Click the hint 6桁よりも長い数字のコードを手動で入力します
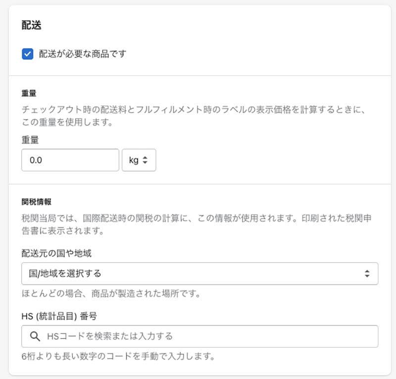 click(118, 356)
